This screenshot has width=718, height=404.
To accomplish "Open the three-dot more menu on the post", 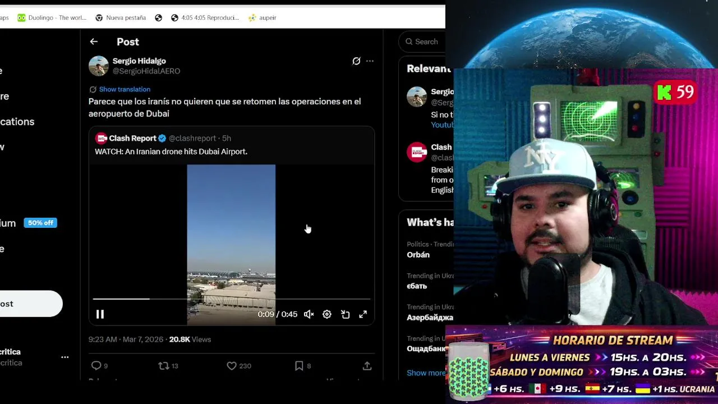I will [370, 61].
